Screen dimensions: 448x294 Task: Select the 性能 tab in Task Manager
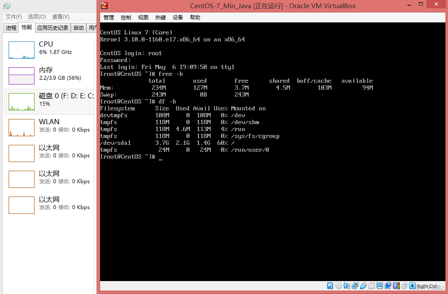point(27,27)
